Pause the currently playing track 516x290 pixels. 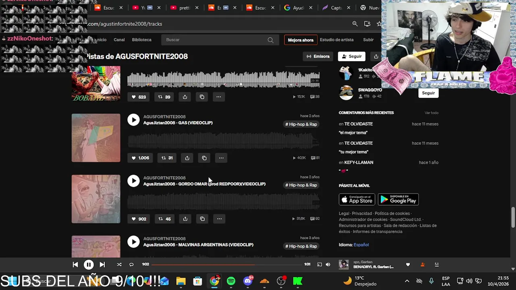(x=89, y=265)
